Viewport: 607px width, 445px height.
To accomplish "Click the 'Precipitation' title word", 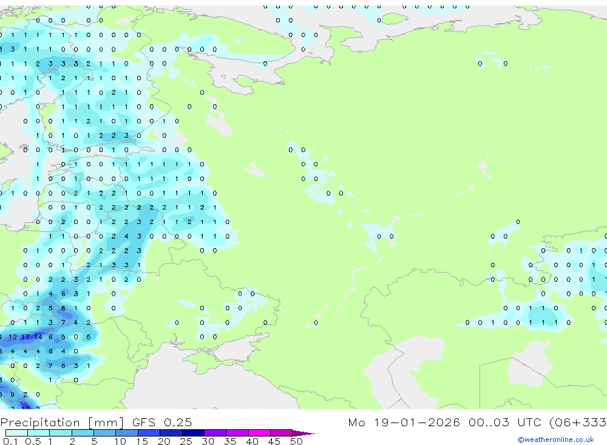I will (x=40, y=423).
